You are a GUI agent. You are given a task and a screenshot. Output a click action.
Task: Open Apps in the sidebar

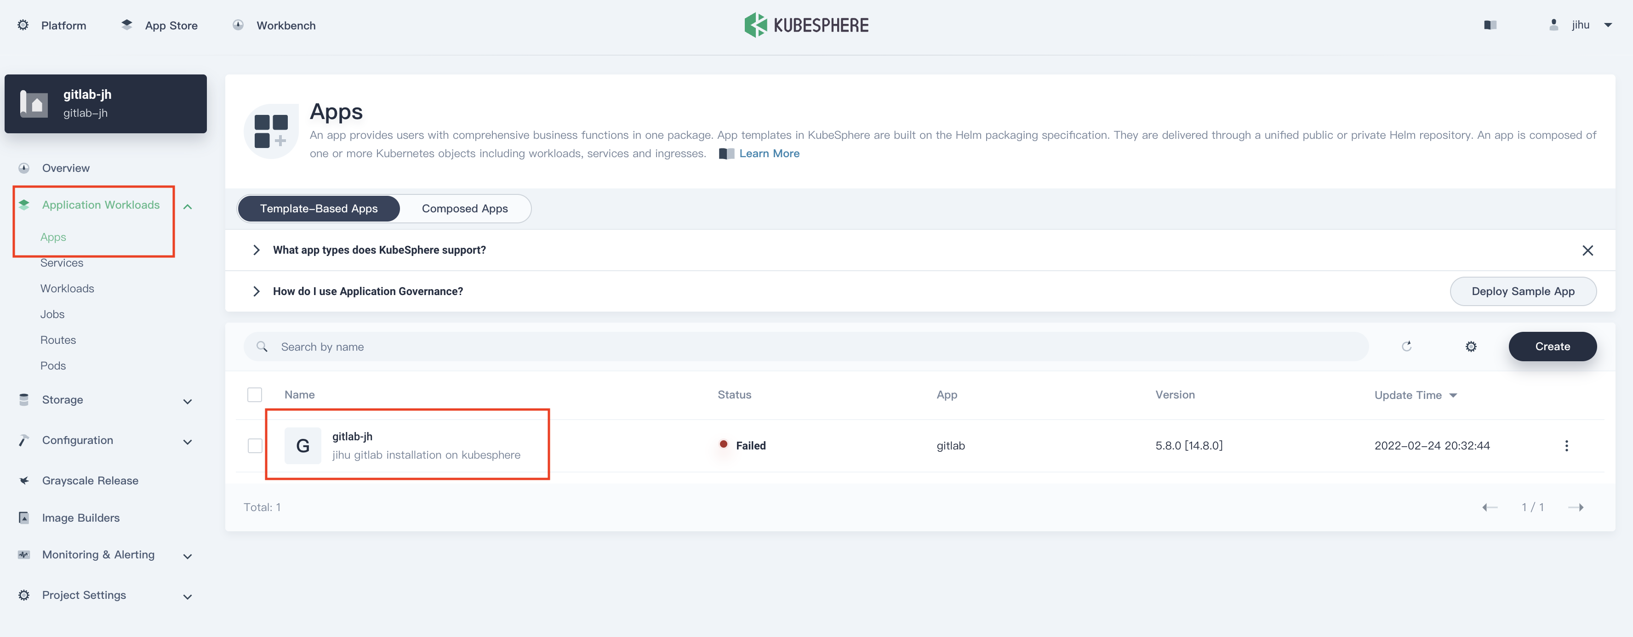(53, 237)
